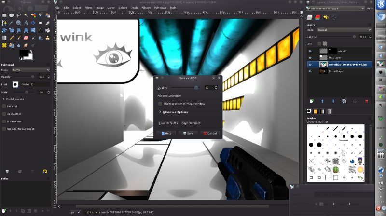Click Help in the JPEG dialog
The width and height of the screenshot is (386, 216).
[x=166, y=134]
